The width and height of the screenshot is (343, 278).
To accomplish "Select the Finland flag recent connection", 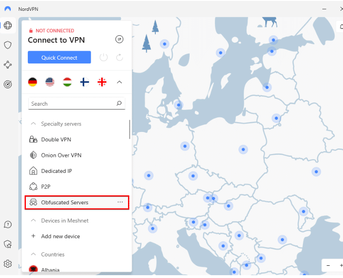I will pos(85,82).
